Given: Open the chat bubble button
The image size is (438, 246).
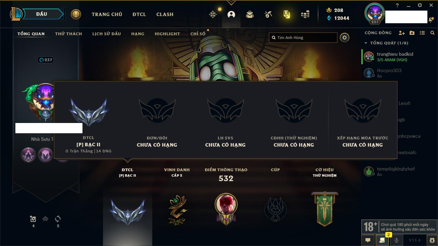Looking at the screenshot, I should pyautogui.click(x=368, y=240).
